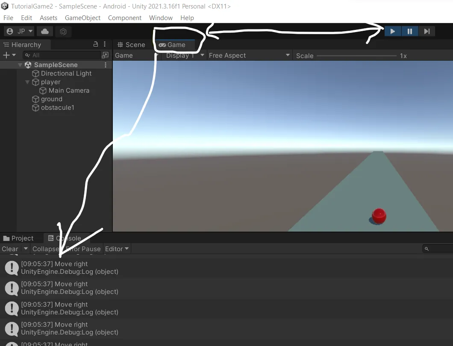Toggle the Hierarchy panel lock icon
The height and width of the screenshot is (346, 453).
(x=96, y=44)
